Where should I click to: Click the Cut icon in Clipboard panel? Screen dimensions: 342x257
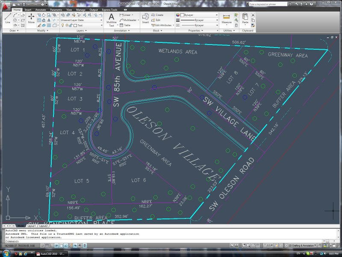(253, 15)
